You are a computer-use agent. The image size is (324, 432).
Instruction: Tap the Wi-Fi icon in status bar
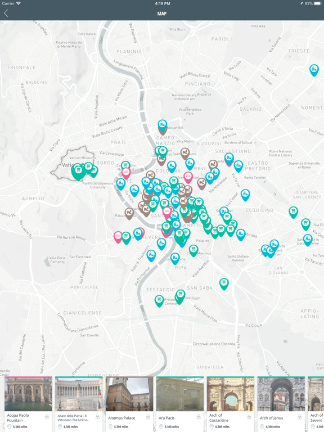(x=19, y=3)
